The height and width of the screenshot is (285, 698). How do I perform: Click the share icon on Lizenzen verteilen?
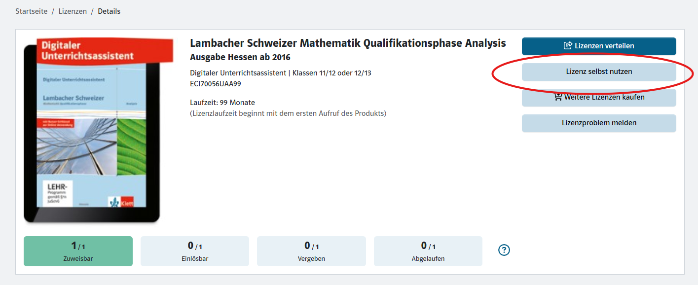click(568, 46)
